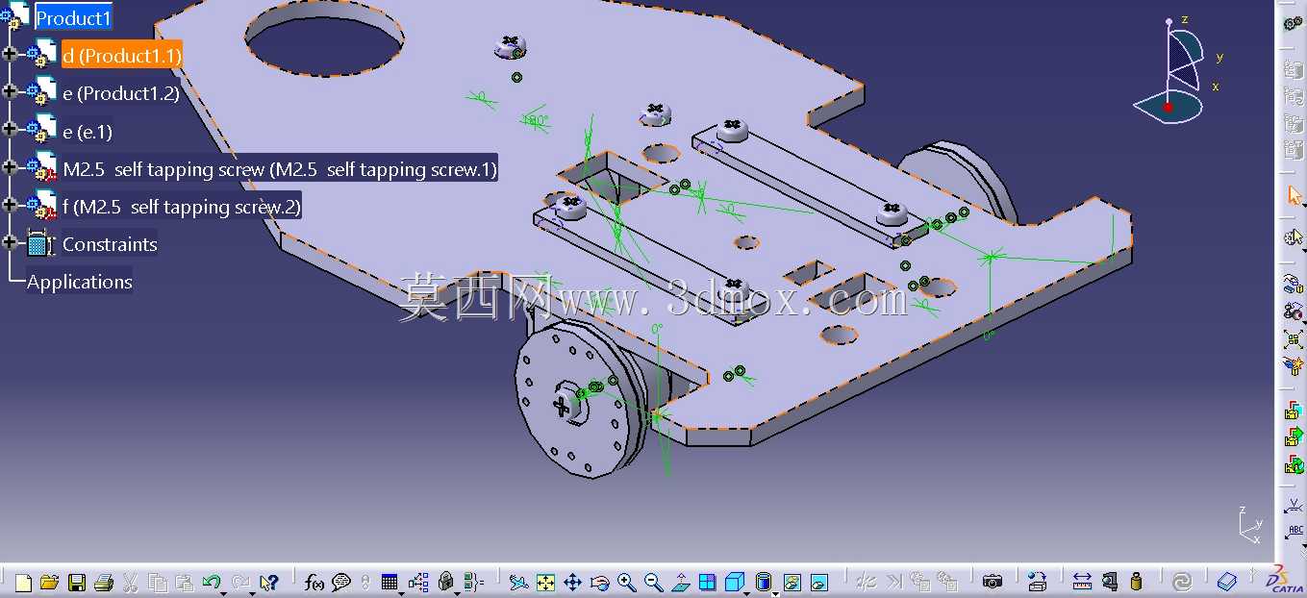Image resolution: width=1307 pixels, height=598 pixels.
Task: Click the Measure Between ruler icon
Action: click(1082, 582)
